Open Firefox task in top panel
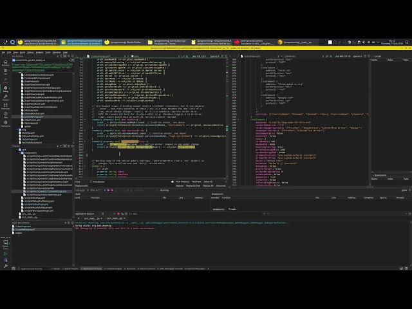412x309 pixels. coord(124,42)
